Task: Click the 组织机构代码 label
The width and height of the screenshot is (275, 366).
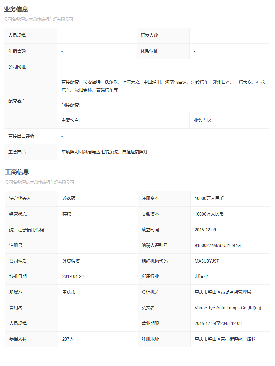Action: [155, 261]
